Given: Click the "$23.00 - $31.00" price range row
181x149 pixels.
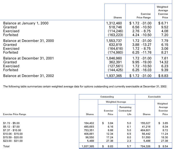Looking at the screenshot, I should click(13, 141).
